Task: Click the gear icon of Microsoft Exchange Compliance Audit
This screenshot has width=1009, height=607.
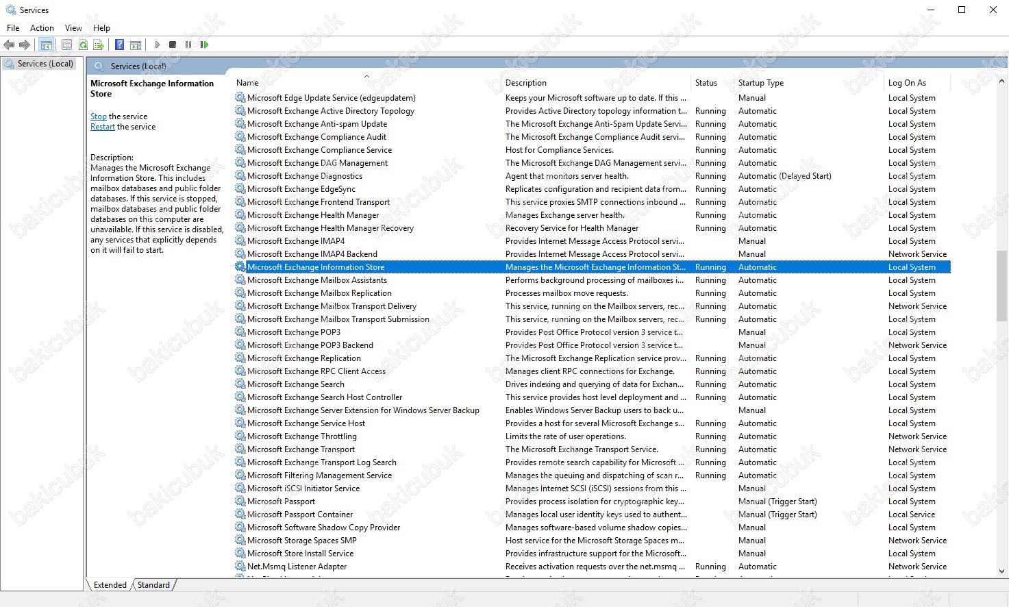Action: [x=240, y=137]
